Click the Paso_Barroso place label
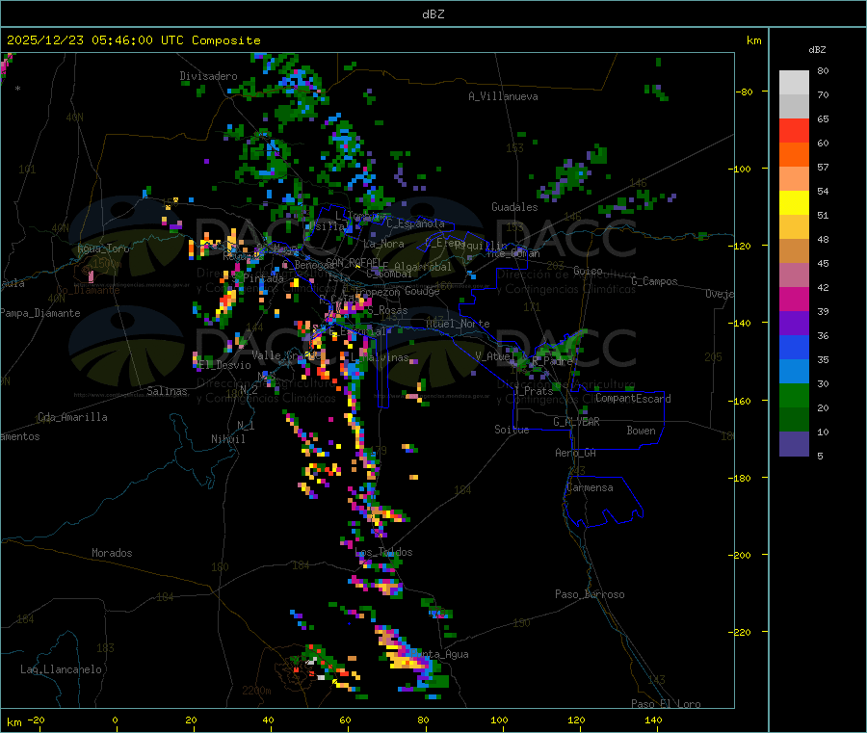The height and width of the screenshot is (733, 867). coord(590,594)
